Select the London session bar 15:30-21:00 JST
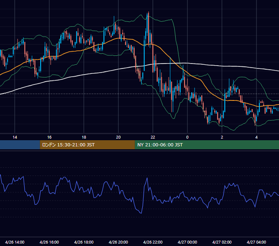 point(87,145)
